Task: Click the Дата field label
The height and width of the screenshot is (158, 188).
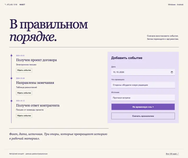Action: pyautogui.click(x=113, y=67)
